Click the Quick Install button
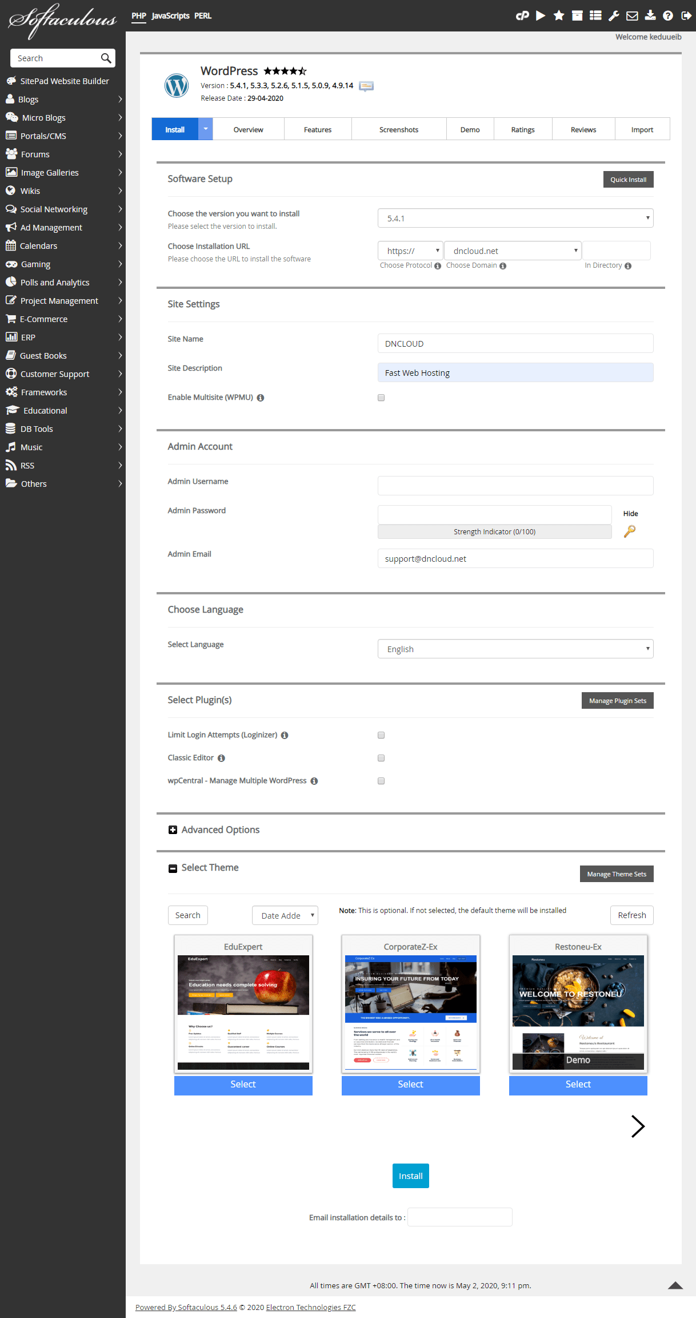 pyautogui.click(x=629, y=180)
